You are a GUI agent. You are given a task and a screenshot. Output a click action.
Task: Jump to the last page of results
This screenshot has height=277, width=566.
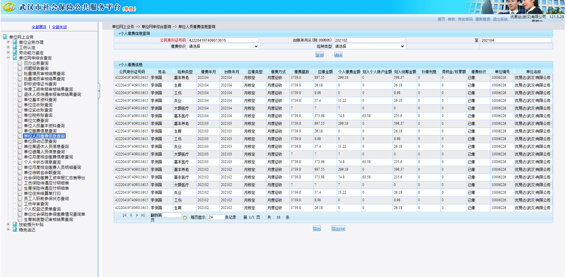tap(143, 215)
